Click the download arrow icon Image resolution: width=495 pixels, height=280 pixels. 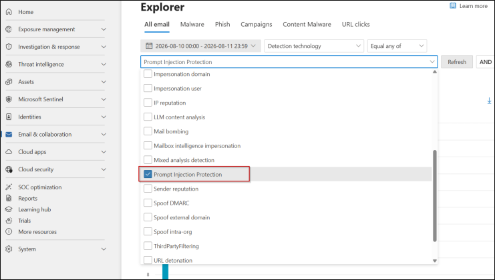click(x=489, y=101)
